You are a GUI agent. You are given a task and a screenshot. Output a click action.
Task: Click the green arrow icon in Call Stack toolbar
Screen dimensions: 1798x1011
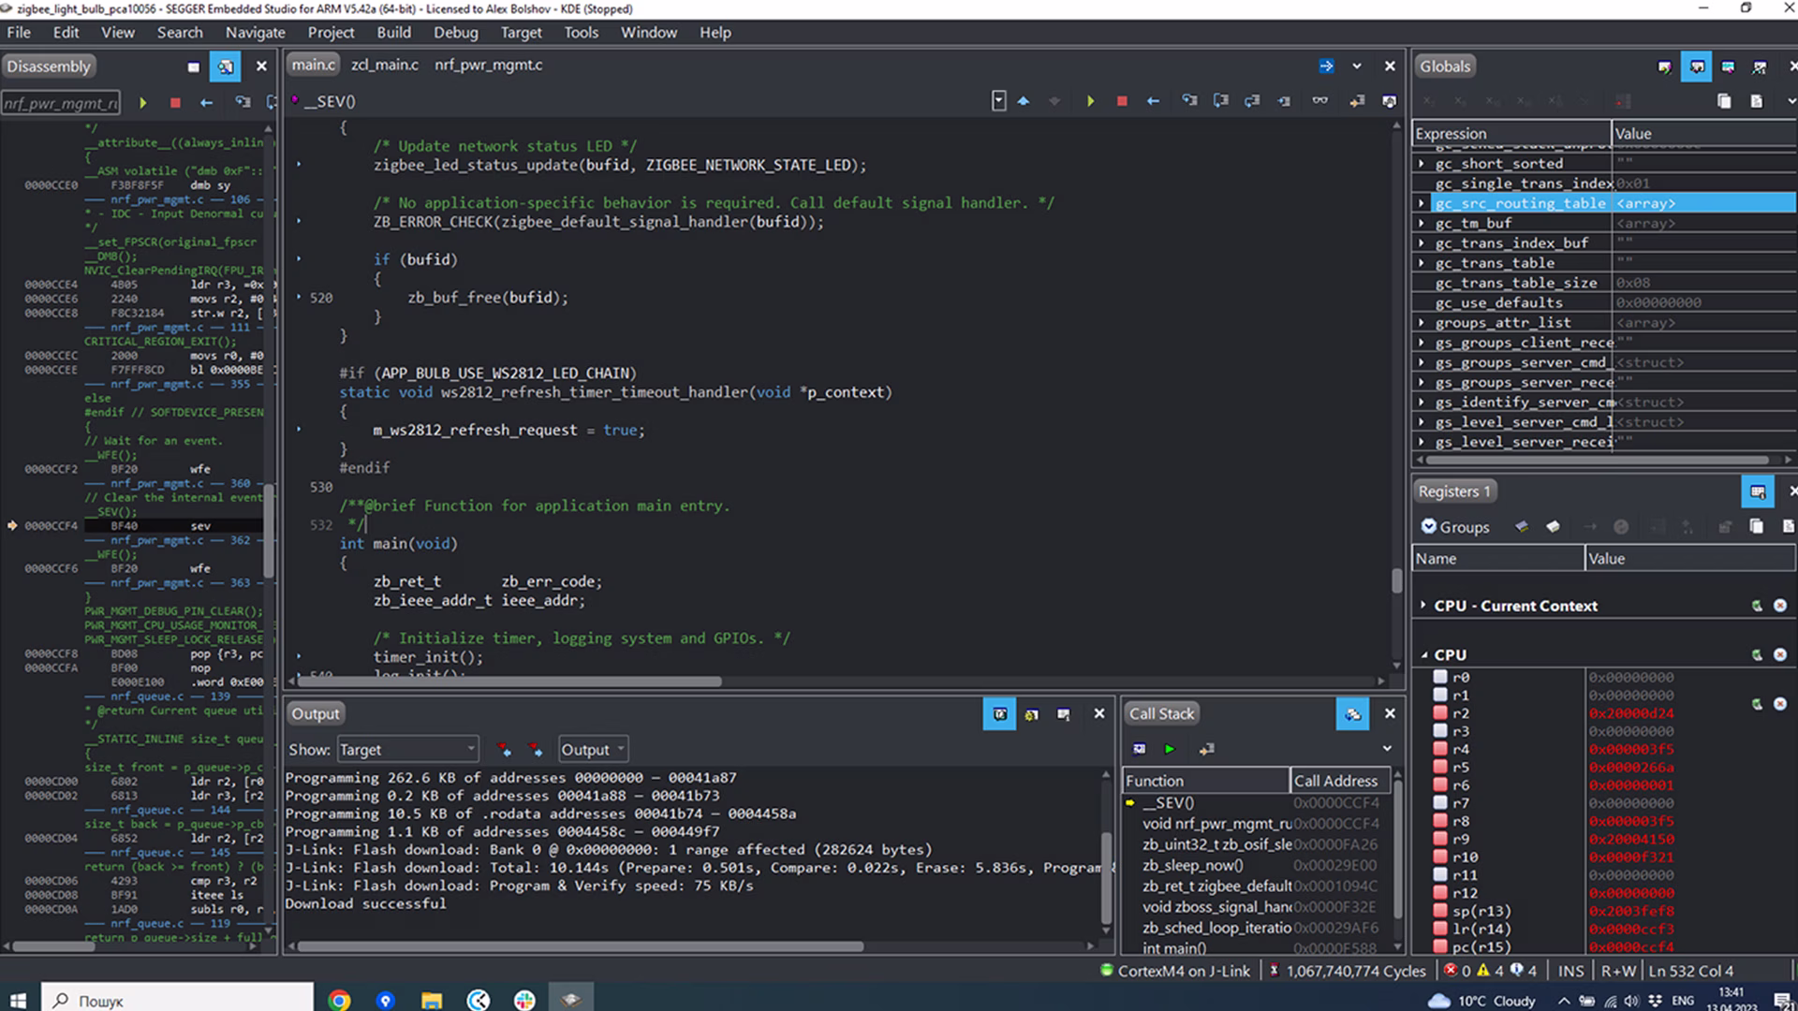pyautogui.click(x=1170, y=749)
